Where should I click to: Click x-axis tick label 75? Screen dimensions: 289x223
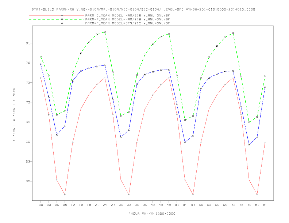click(241, 205)
